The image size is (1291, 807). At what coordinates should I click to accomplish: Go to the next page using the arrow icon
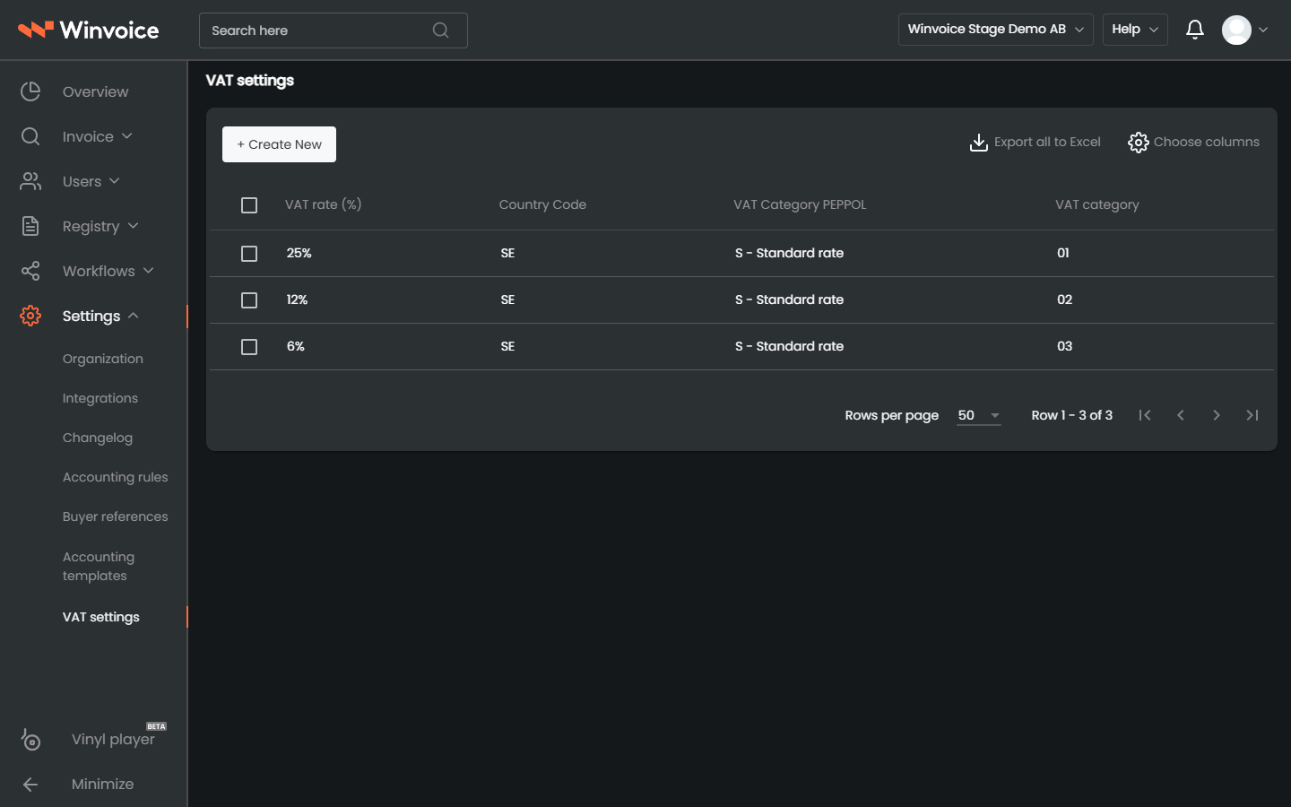[x=1217, y=415]
